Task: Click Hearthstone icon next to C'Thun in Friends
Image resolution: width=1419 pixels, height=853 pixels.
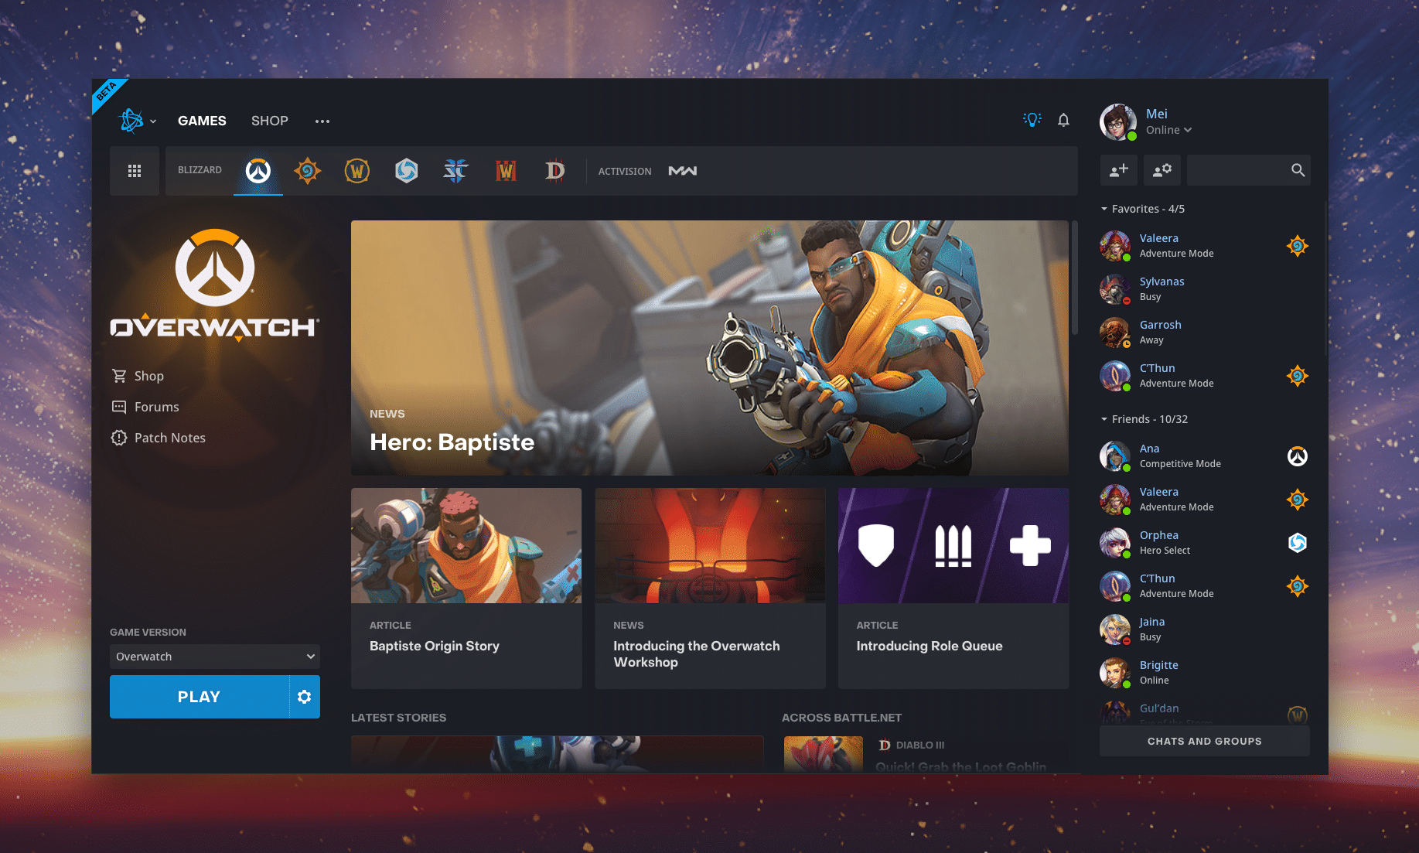Action: [x=1298, y=586]
